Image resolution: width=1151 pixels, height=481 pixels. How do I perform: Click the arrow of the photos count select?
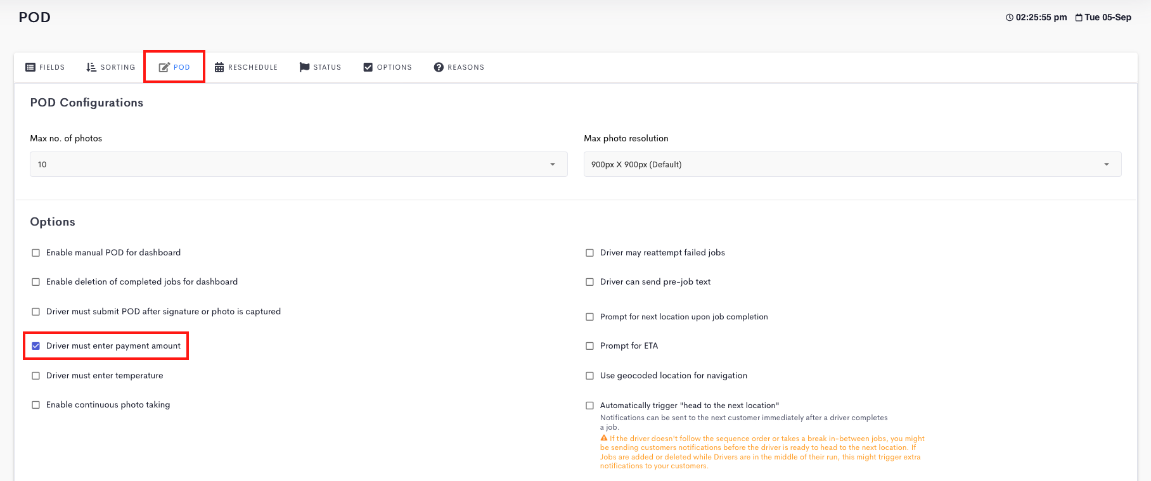553,164
